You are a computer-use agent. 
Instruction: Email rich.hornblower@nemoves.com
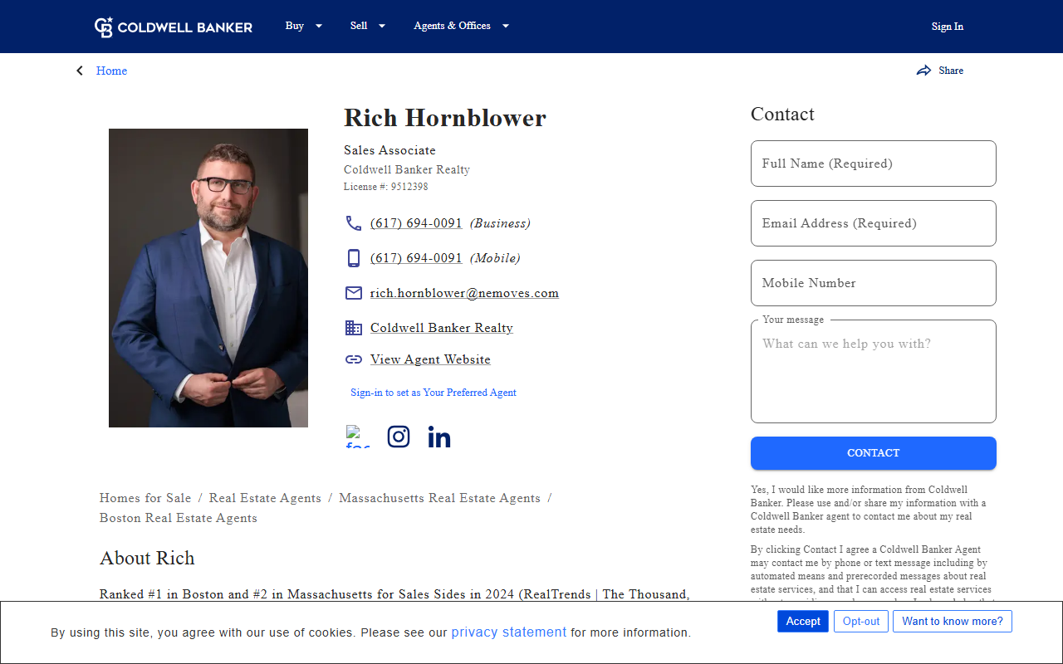point(464,293)
